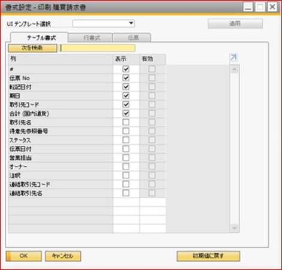Click the expand arrow icon above the table

[x=234, y=57]
